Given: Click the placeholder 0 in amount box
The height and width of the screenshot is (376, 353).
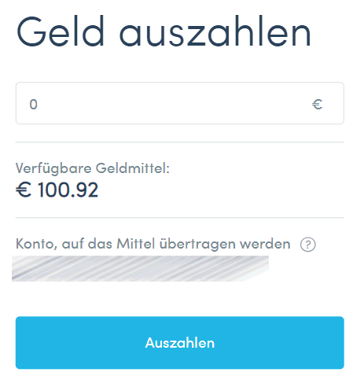Looking at the screenshot, I should pos(33,104).
